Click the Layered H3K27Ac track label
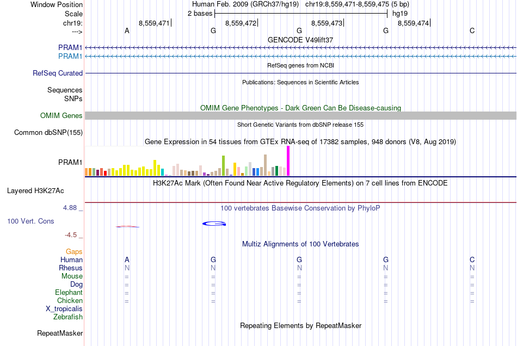The width and height of the screenshot is (517, 346). point(35,191)
